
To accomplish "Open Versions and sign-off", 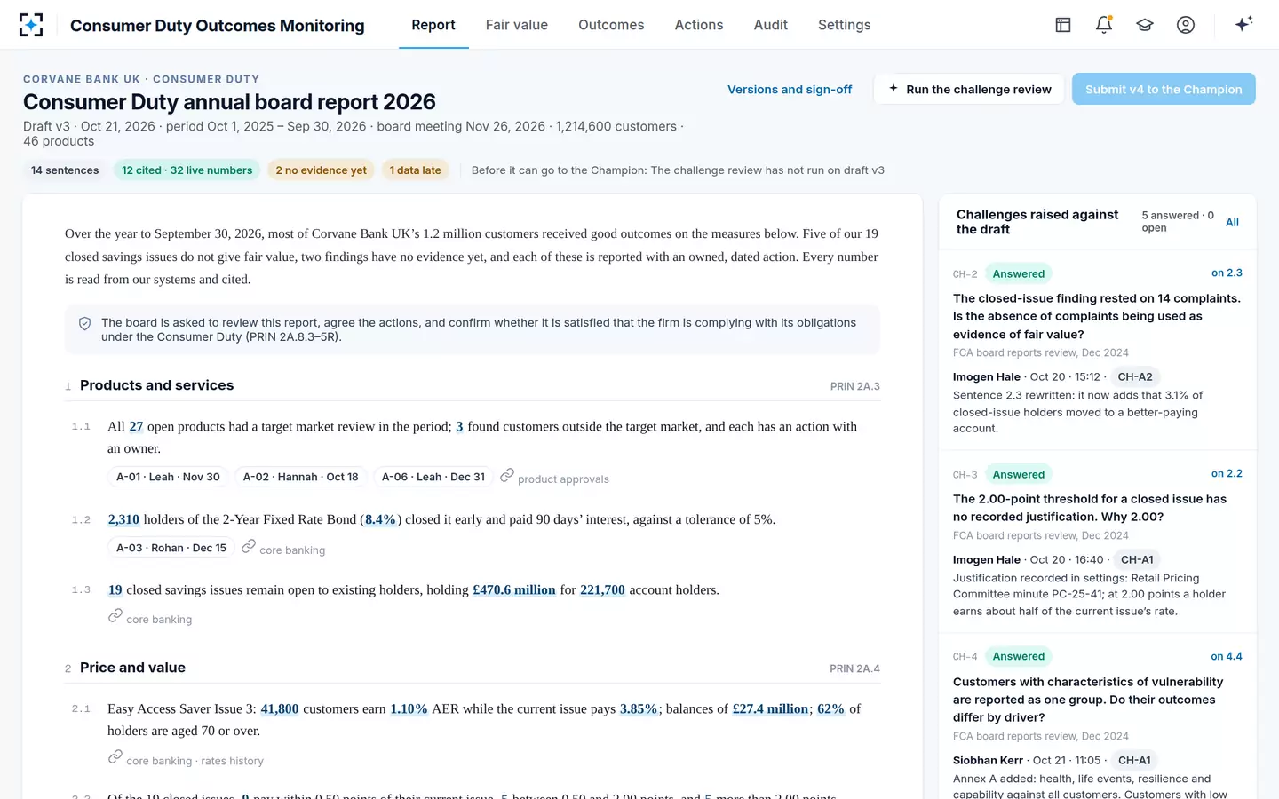I will click(x=790, y=89).
